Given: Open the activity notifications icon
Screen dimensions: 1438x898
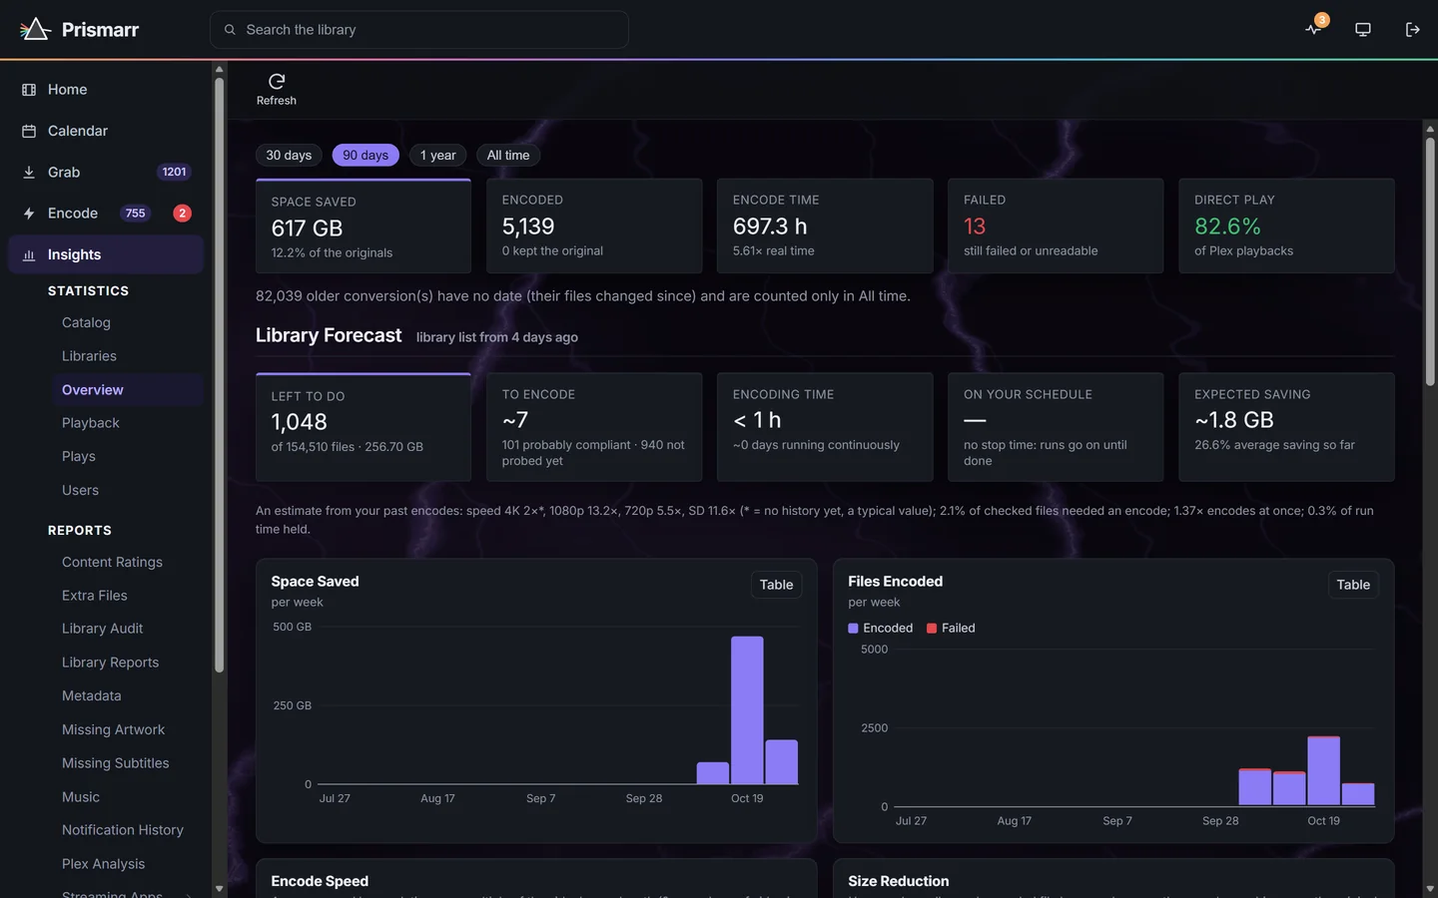Looking at the screenshot, I should [1313, 29].
